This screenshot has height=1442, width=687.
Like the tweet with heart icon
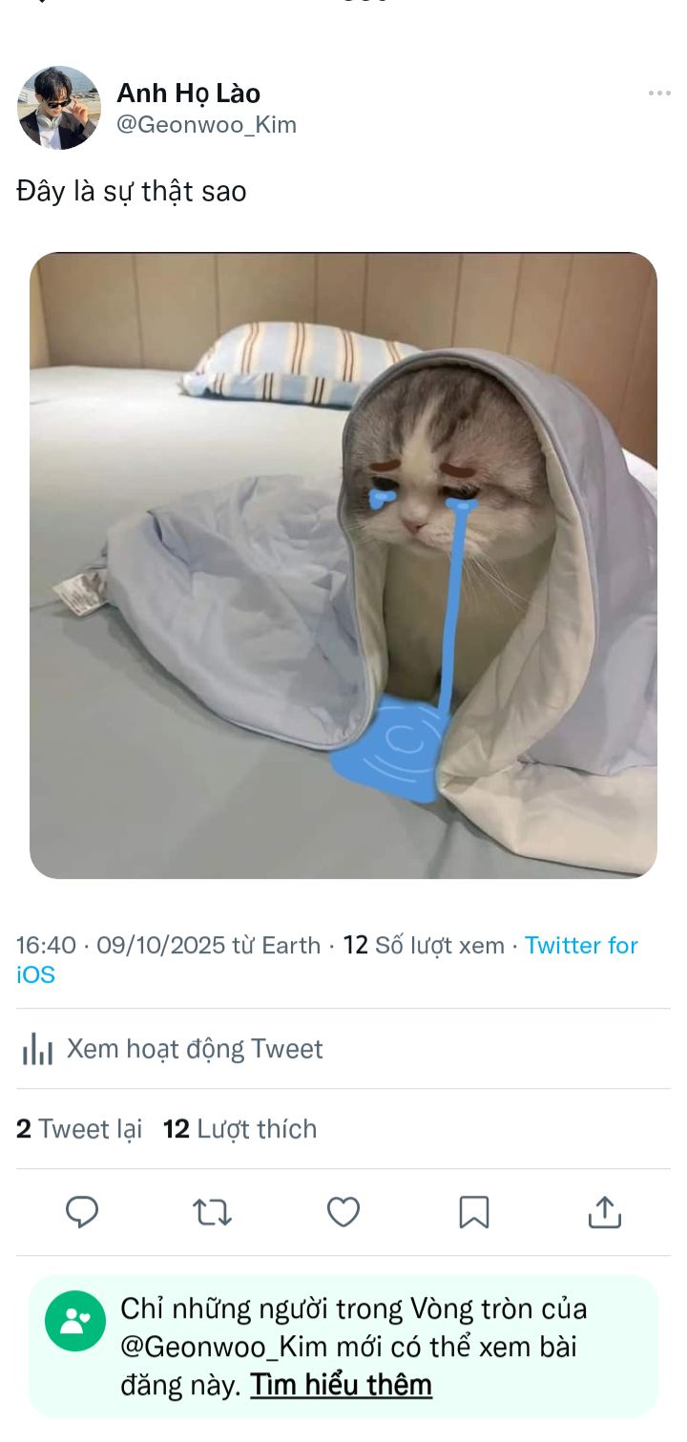(x=343, y=1212)
